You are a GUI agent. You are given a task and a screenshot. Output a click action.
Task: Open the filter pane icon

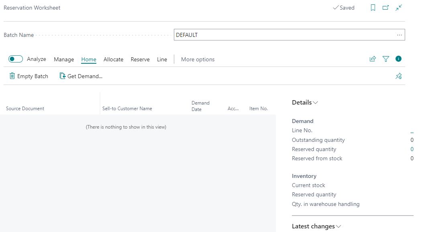coord(385,59)
